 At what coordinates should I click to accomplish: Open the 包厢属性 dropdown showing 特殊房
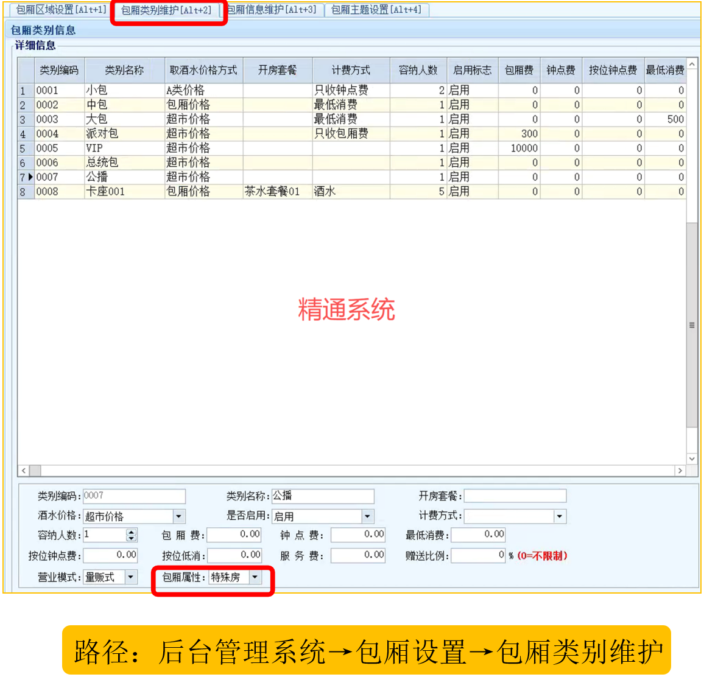255,576
